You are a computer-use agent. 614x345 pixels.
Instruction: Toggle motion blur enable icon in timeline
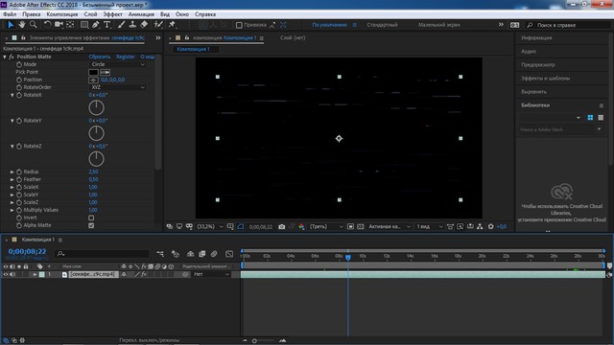pyautogui.click(x=214, y=254)
